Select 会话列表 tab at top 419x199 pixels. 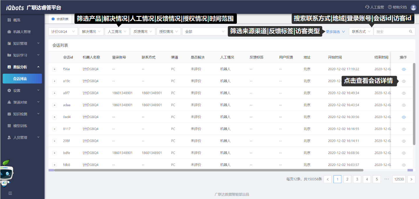point(60,19)
